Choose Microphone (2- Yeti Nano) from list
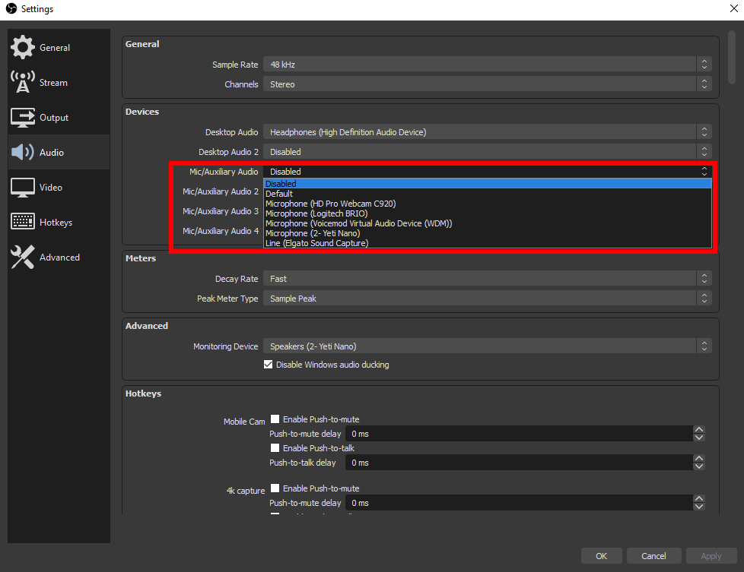The image size is (744, 572). (x=313, y=233)
